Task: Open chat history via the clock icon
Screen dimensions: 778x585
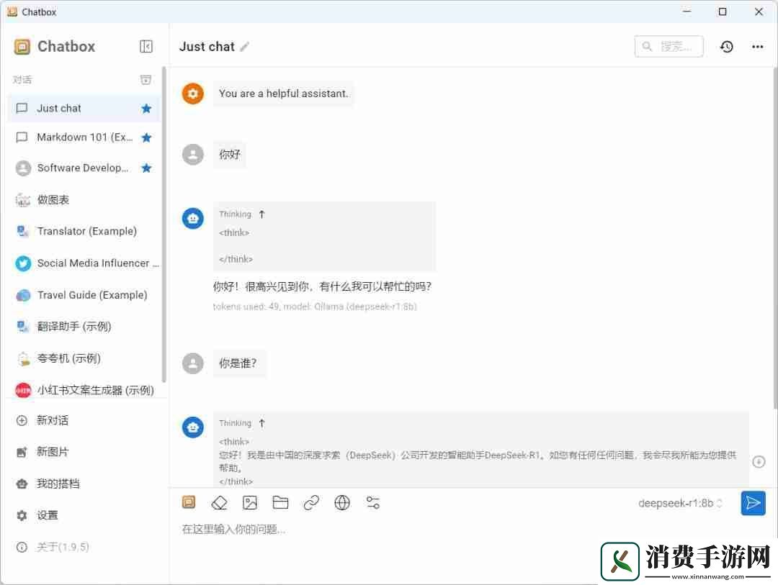Action: tap(727, 46)
